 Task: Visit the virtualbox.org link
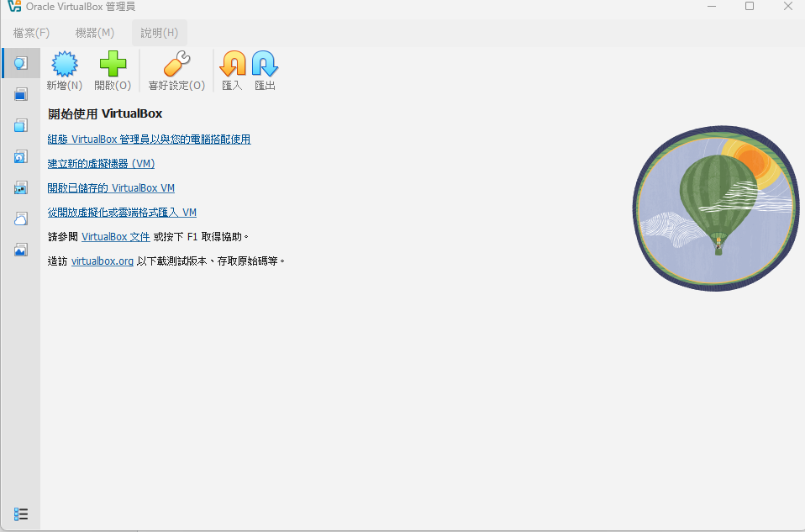coord(103,261)
